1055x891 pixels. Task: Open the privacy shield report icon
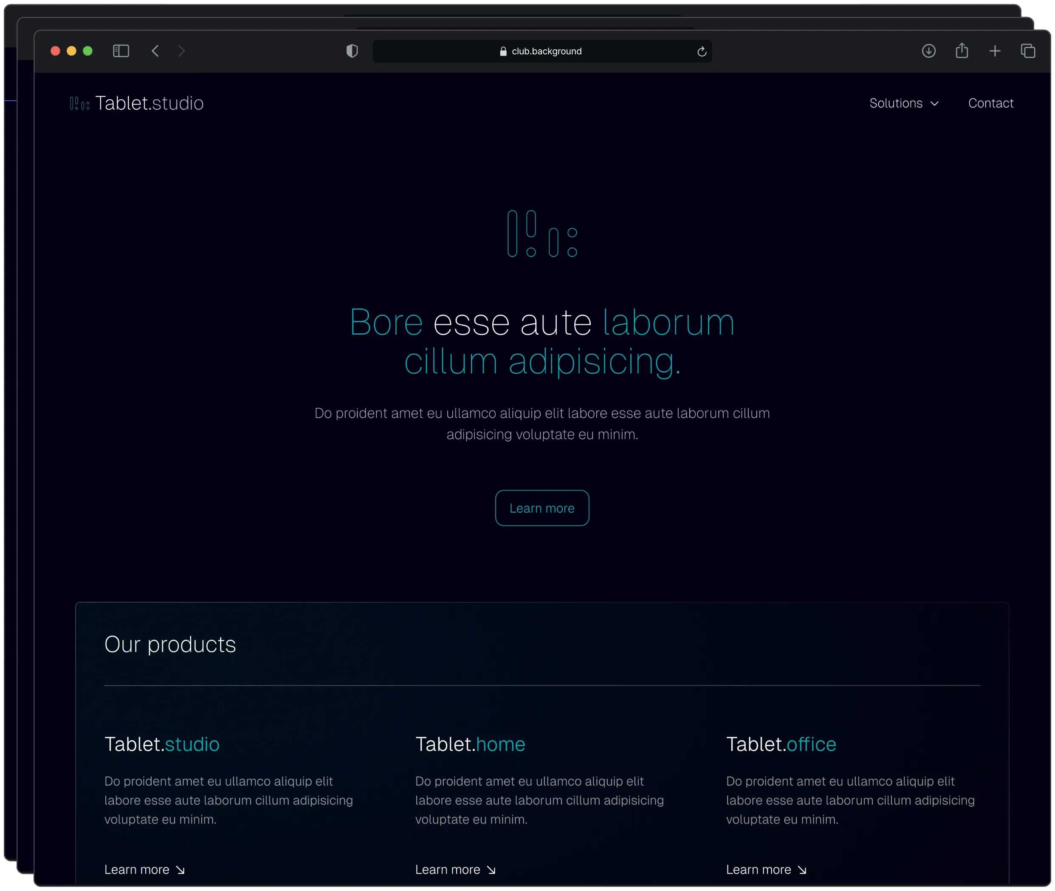pos(352,51)
